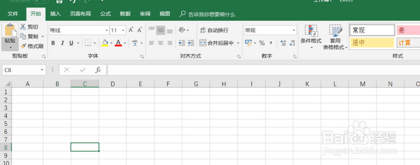Click the Select All corner triangle

click(8, 84)
